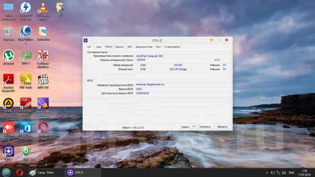
Task: Switch ENG input language indicator
Action: 291,173
